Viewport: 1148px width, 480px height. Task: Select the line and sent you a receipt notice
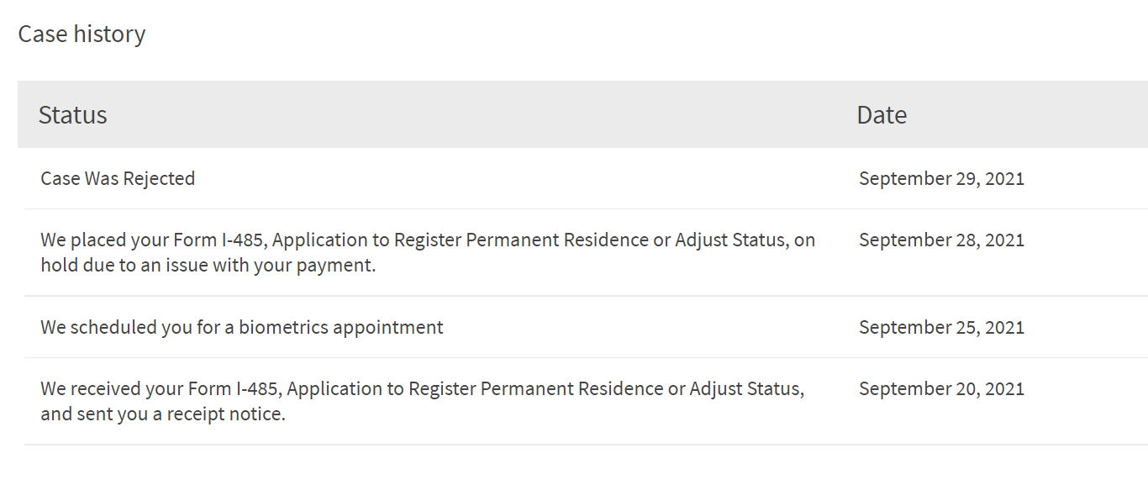point(163,414)
